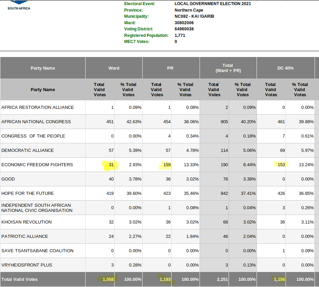Click 'INDEPENDENT SOUTH AFRICAN NATIONAL CIVIC ORGANISATION' label
The height and width of the screenshot is (287, 319).
coord(37,208)
